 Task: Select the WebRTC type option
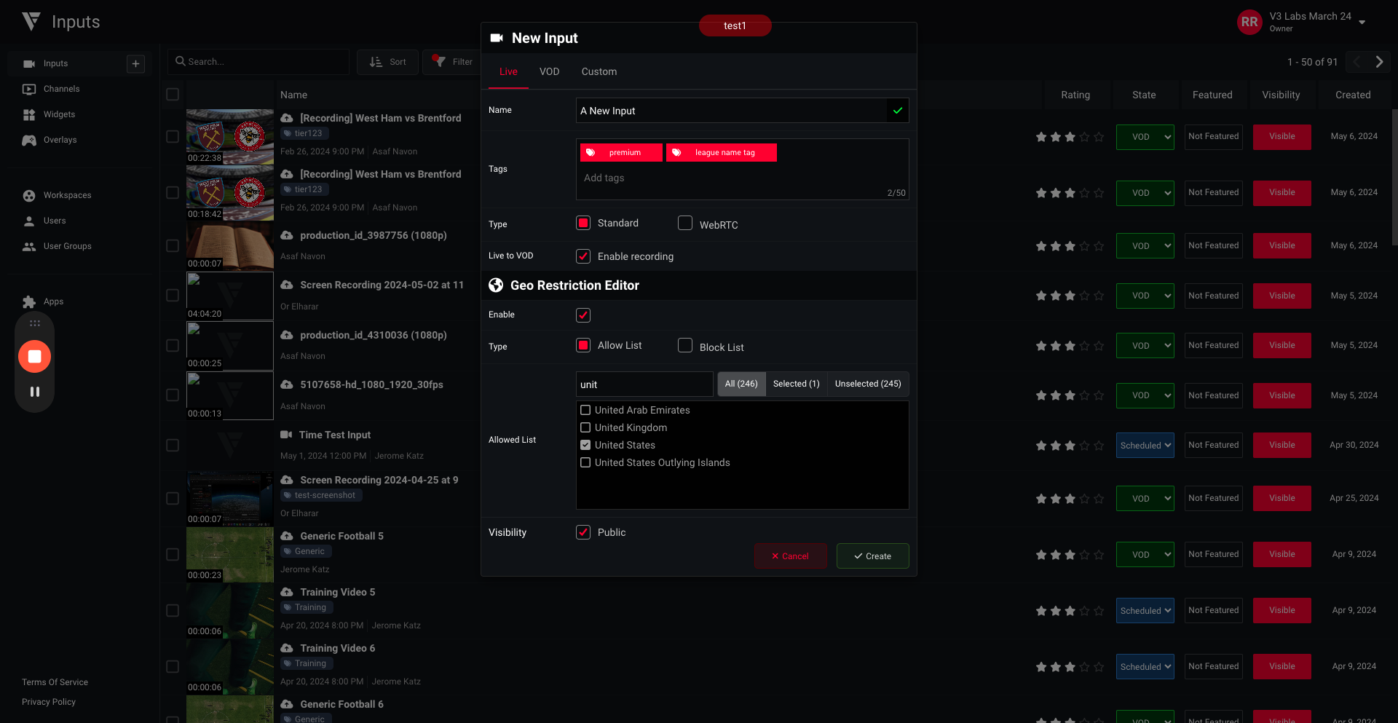[x=685, y=223]
